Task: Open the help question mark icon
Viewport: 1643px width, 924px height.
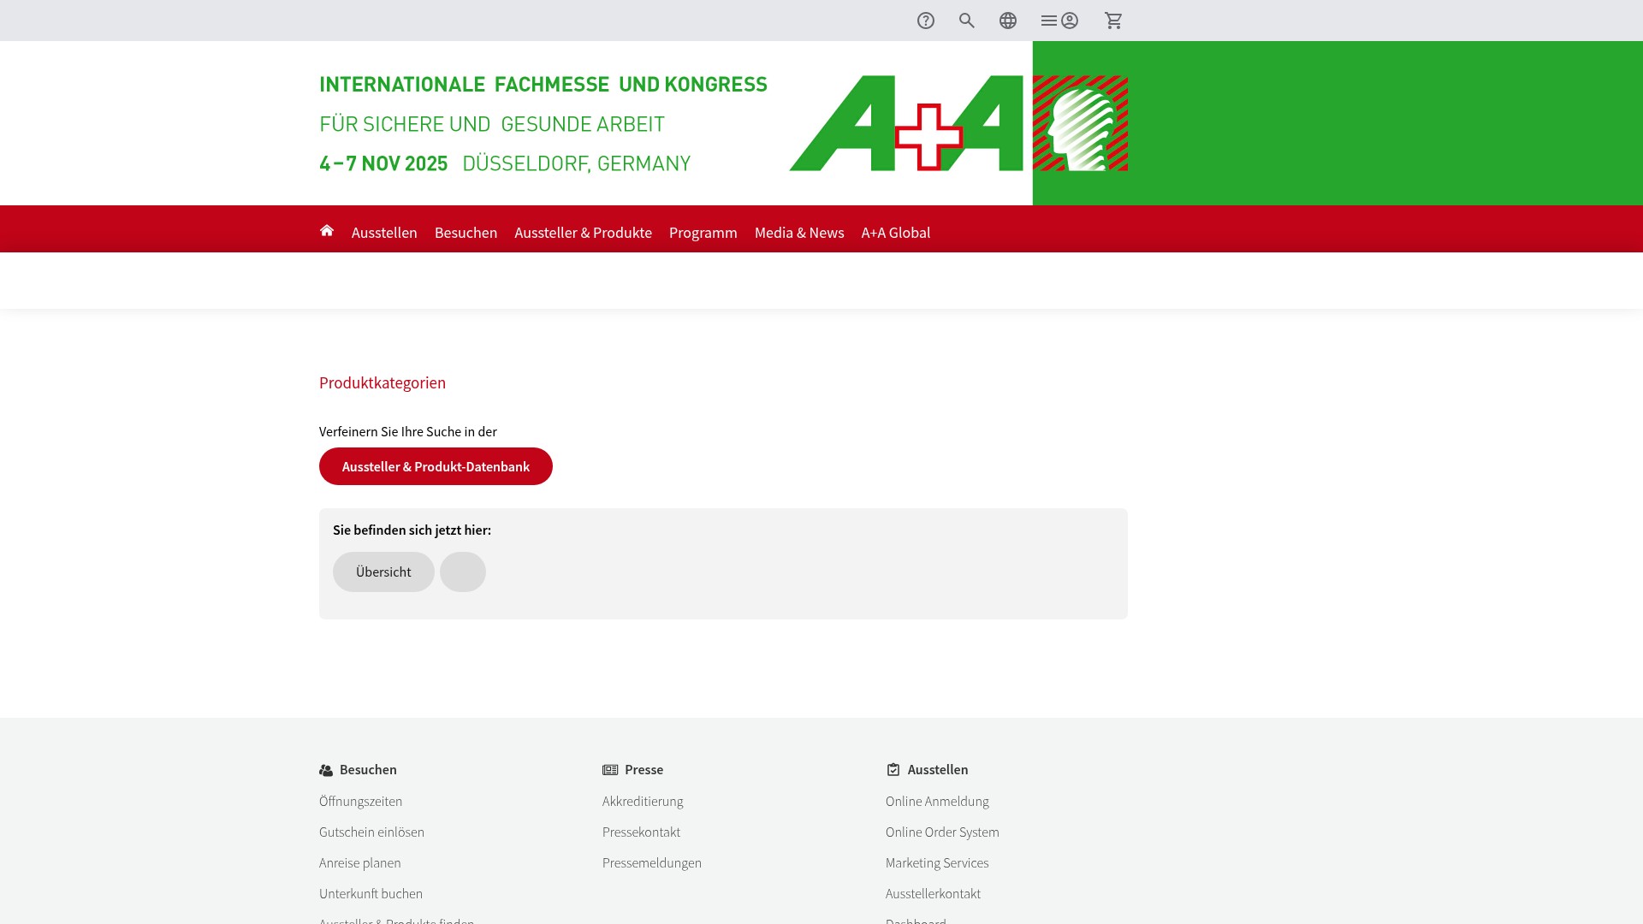Action: tap(926, 21)
